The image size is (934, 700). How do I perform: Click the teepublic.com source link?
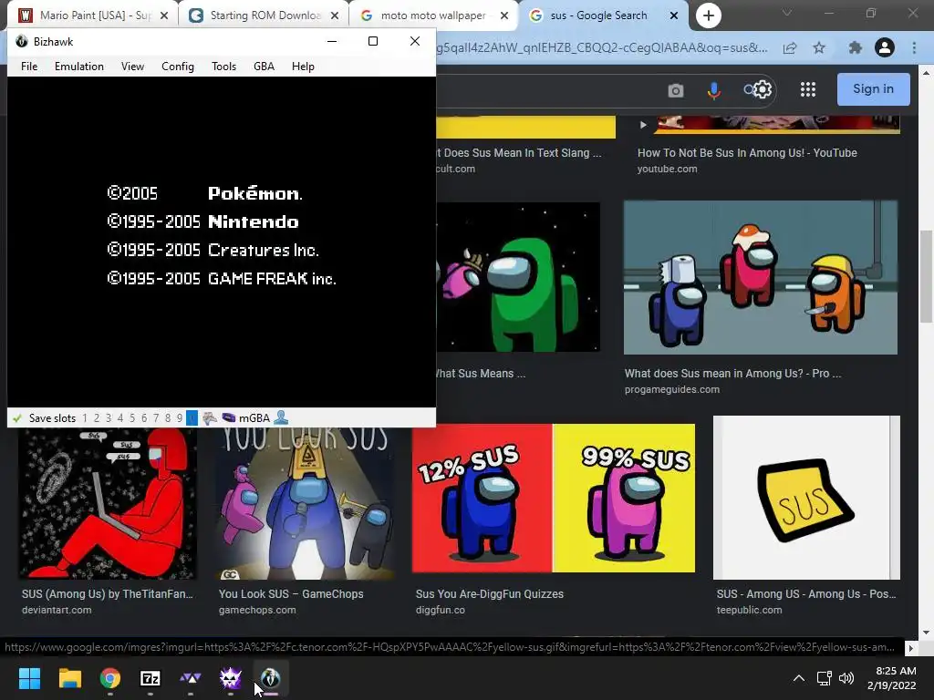tap(750, 610)
